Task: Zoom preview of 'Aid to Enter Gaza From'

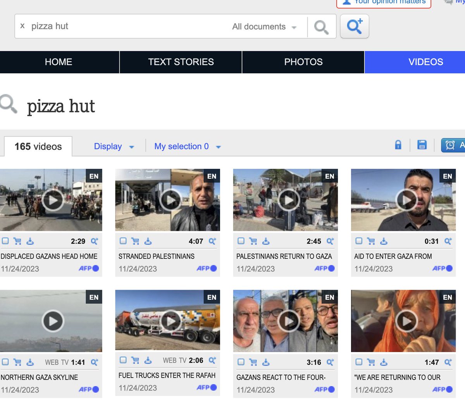Action: (x=448, y=241)
